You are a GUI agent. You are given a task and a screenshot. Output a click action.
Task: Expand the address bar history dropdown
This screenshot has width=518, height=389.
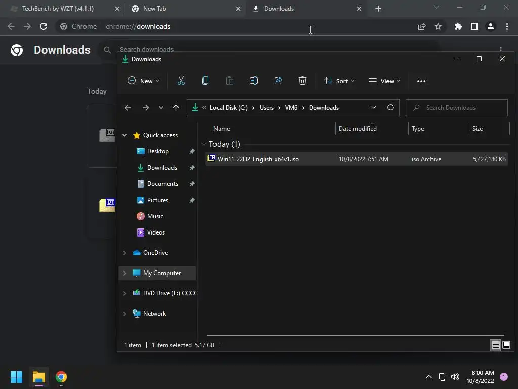pos(374,107)
